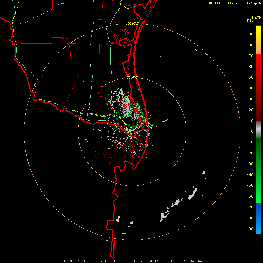Click the -40 knot scale label
The height and width of the screenshot is (263, 263).
coord(250,175)
